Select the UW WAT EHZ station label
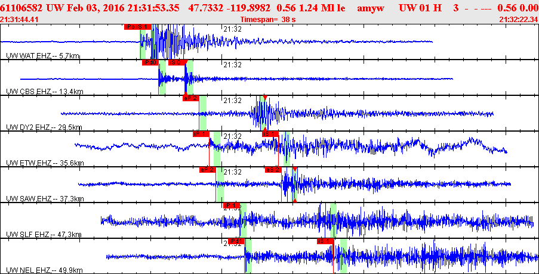This screenshot has height=274, width=539. point(42,55)
